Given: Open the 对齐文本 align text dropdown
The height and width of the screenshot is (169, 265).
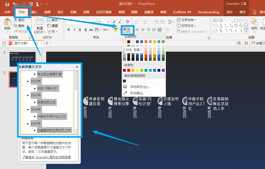Looking at the screenshot, I should 186,26.
